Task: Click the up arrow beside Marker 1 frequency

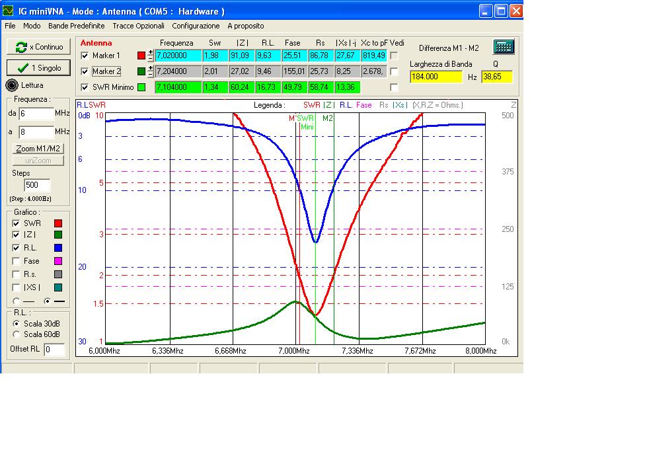Action: (x=150, y=52)
